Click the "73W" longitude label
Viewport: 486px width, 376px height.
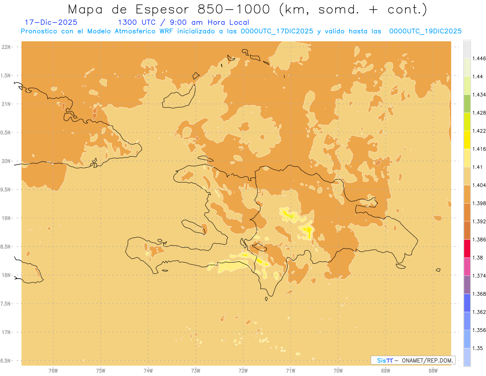196,371
